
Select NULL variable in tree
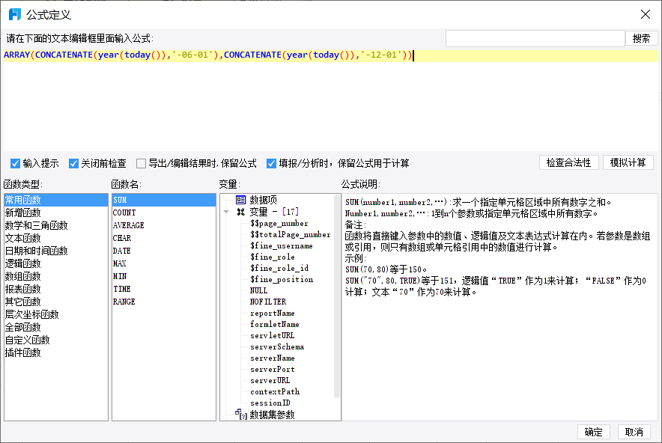(x=258, y=290)
